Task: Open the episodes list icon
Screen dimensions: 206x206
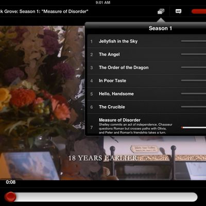Action: click(x=161, y=11)
